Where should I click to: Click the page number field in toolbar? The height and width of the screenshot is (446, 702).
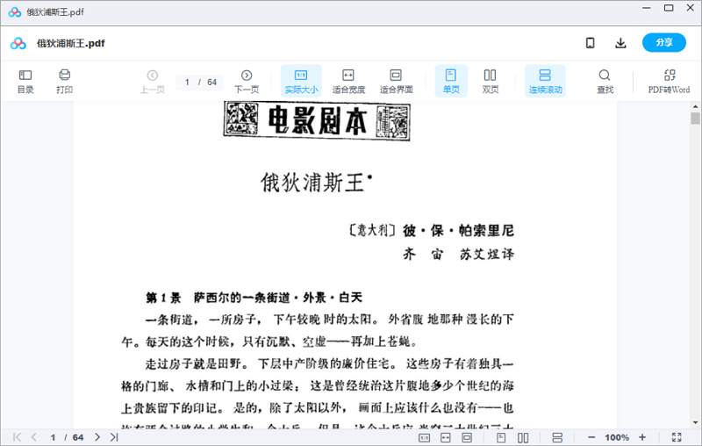pos(188,82)
